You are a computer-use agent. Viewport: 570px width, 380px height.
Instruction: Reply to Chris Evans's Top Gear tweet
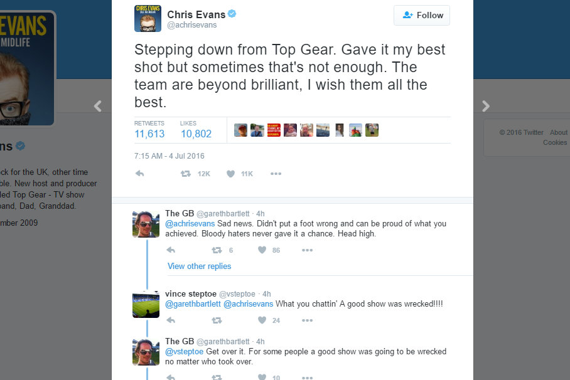tap(139, 174)
